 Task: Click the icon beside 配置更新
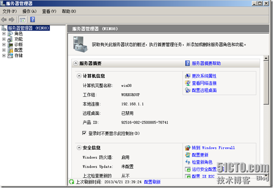(x=187, y=155)
